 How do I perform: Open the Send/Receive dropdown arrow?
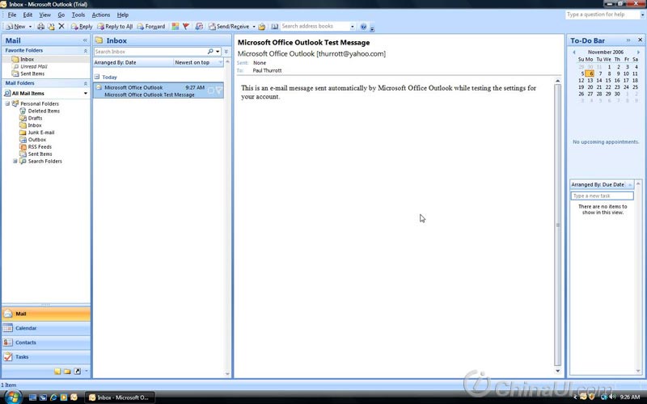click(254, 27)
